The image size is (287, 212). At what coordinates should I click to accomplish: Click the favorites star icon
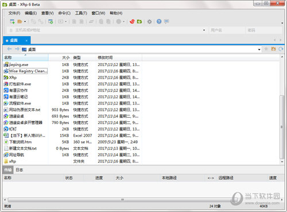266,49
